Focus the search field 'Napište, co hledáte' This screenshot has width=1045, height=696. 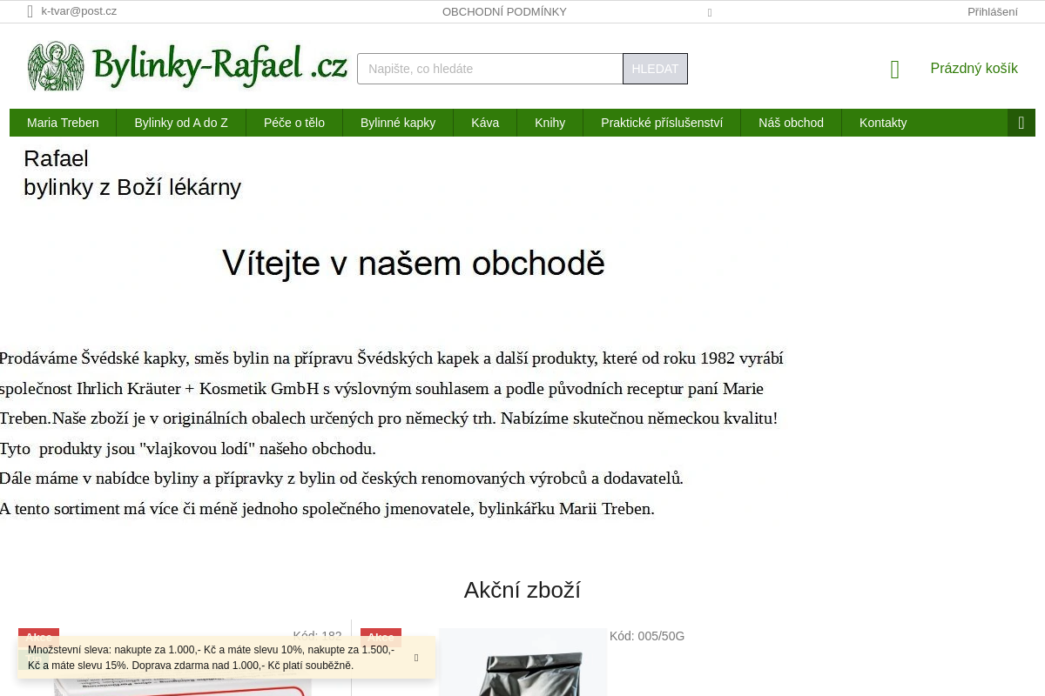tap(490, 69)
